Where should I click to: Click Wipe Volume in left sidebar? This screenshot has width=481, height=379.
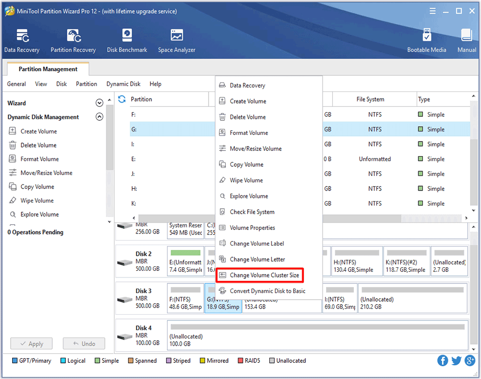click(x=37, y=201)
